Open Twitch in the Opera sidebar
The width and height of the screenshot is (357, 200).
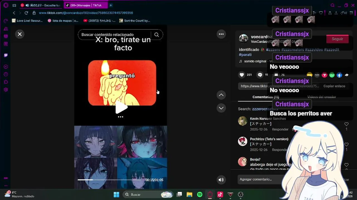coord(6,55)
